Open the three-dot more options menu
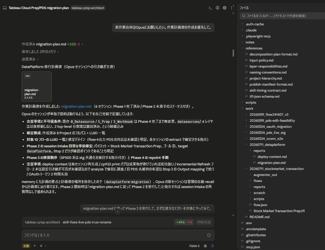This screenshot has width=325, height=250. 232,8
